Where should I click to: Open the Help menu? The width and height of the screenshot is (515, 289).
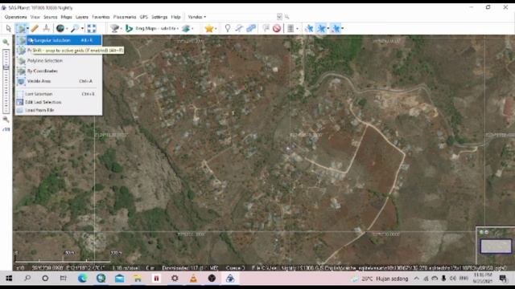[175, 17]
